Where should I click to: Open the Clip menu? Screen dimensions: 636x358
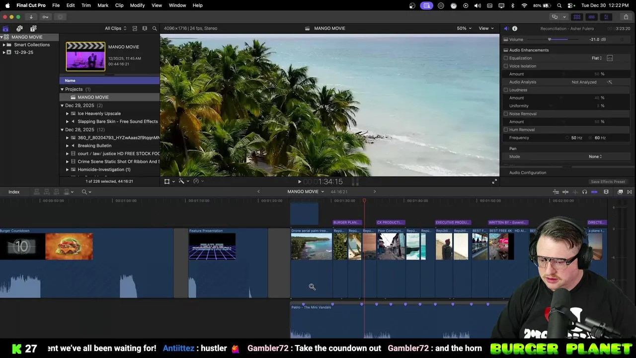119,5
